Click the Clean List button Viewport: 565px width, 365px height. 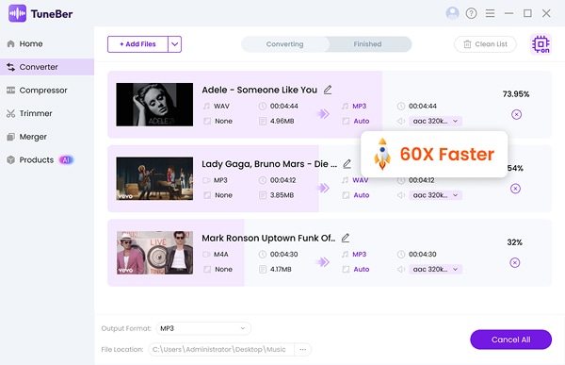(x=485, y=44)
